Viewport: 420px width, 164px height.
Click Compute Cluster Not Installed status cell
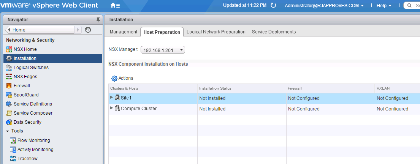click(x=242, y=109)
